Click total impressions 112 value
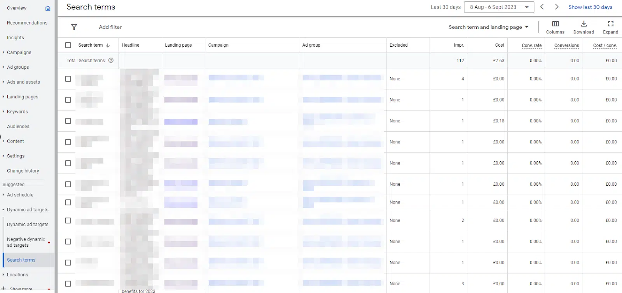The height and width of the screenshot is (293, 622). (460, 61)
